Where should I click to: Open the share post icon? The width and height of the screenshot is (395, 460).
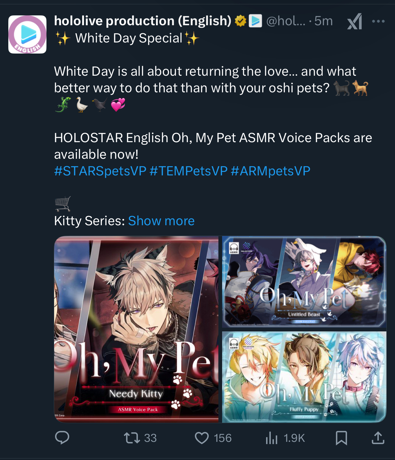point(378,438)
